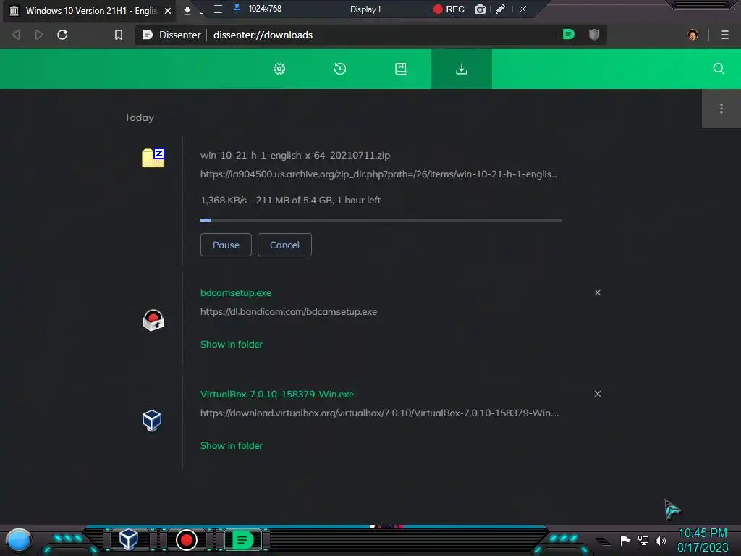
Task: Click the download.virtualbox.org URL text
Action: [379, 413]
